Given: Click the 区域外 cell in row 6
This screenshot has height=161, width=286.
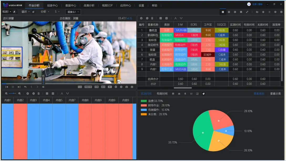Looking at the screenshot, I should tap(208, 55).
